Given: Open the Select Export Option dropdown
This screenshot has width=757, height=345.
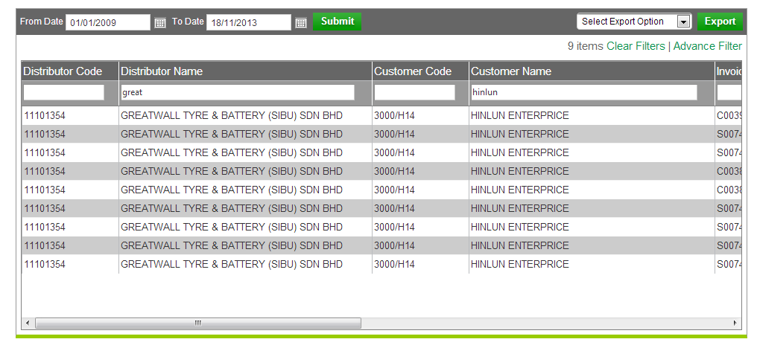Looking at the screenshot, I should coord(634,22).
